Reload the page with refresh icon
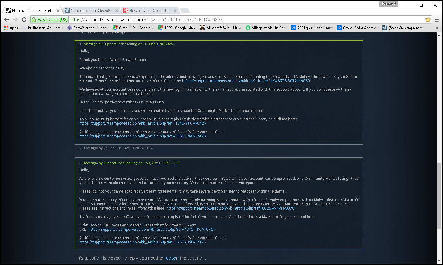This screenshot has width=443, height=265. tap(24, 19)
